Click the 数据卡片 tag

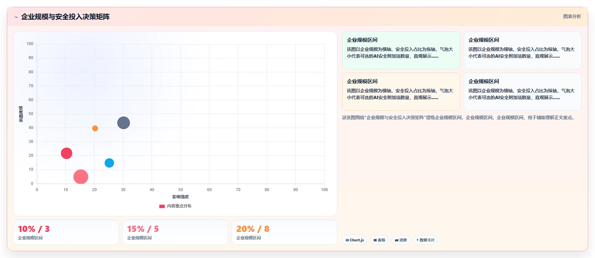425,240
